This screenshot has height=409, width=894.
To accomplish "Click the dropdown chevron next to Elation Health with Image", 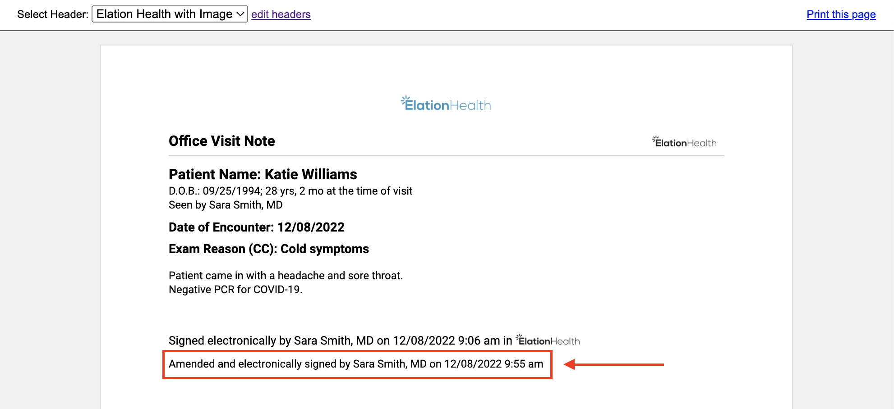I will tap(240, 14).
